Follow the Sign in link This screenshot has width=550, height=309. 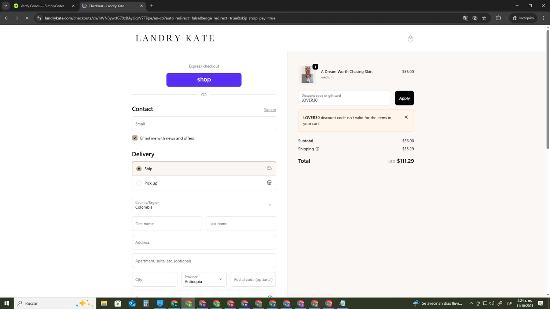270,109
